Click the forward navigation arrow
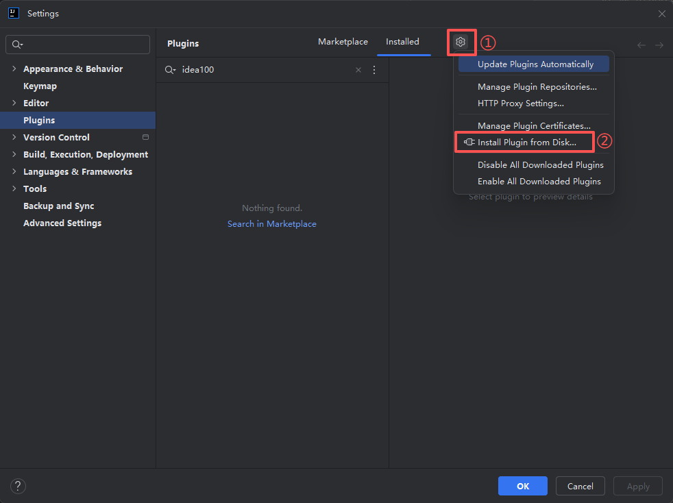The width and height of the screenshot is (673, 503). tap(659, 45)
